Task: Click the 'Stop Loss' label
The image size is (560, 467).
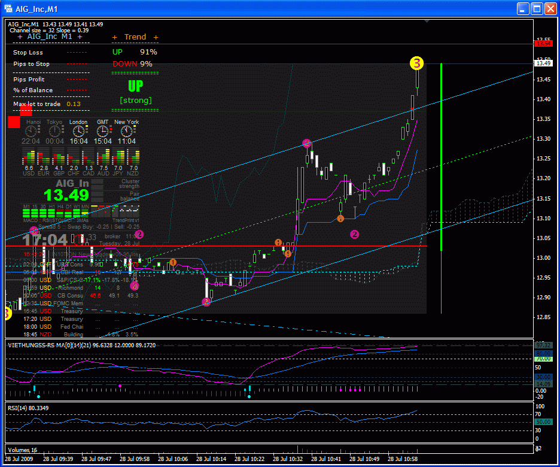Action: pos(28,53)
